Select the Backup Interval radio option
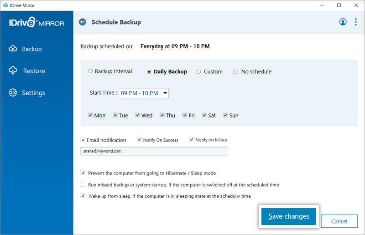 90,71
